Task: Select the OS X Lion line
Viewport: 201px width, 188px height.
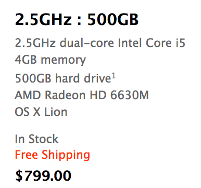Action: point(41,112)
